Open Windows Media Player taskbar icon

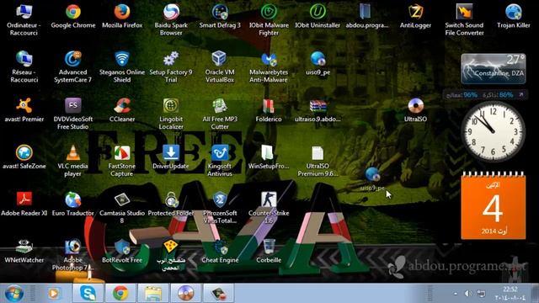pos(53,294)
